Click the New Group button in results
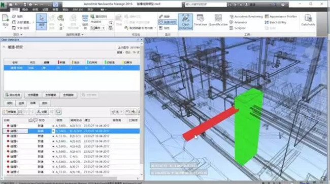 pos(10,112)
